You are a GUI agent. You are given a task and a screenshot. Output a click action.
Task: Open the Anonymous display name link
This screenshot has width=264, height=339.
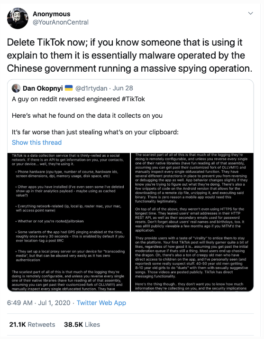tap(51, 14)
